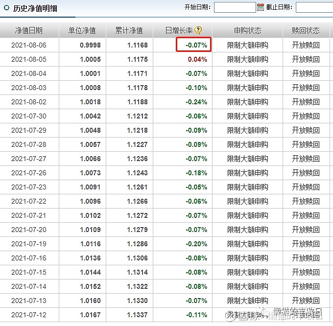
Task: Select date cell 2021-07-27
Action: [x=29, y=159]
